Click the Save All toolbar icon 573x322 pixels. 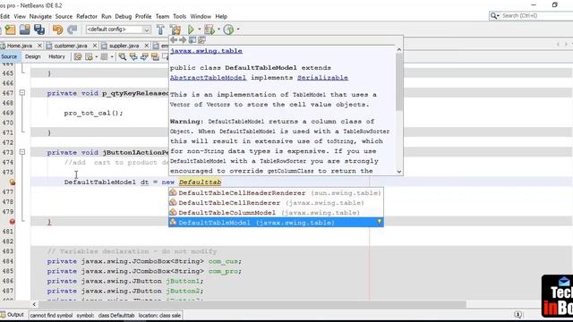[39, 30]
